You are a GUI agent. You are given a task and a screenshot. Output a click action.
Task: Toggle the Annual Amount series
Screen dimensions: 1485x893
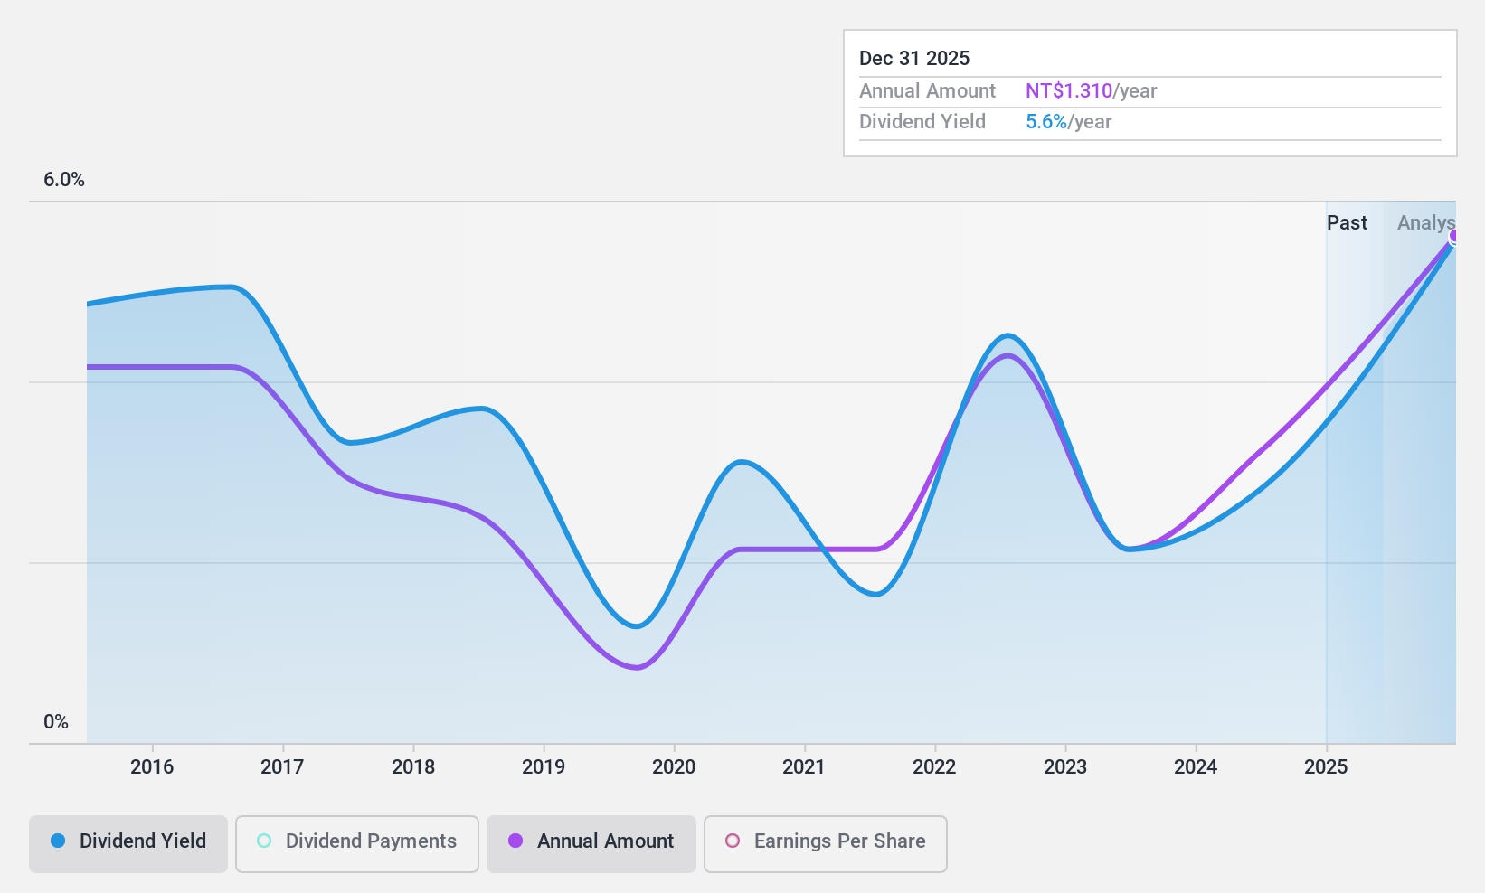coord(591,844)
